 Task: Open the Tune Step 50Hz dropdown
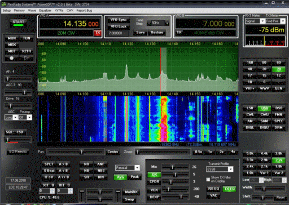click(167, 23)
